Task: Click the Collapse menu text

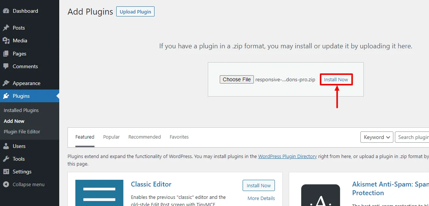Action: pos(29,184)
